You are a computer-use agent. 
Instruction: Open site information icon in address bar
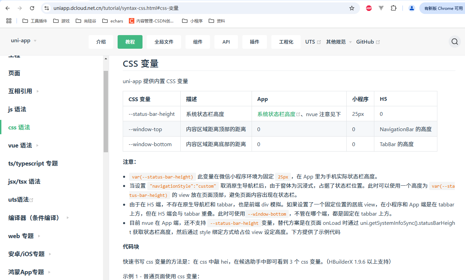point(47,8)
